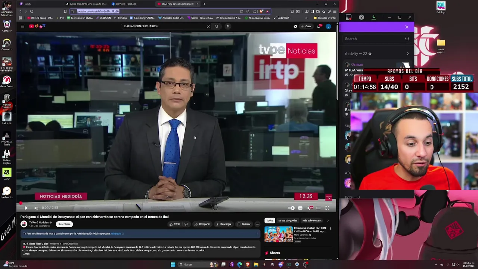Open the 'Todos los favoritos' folder
Image resolution: width=478 pixels, height=269 pixels.
pyautogui.click(x=325, y=18)
